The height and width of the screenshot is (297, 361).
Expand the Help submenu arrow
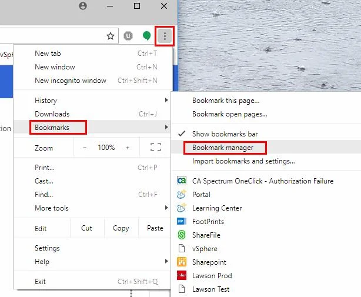pos(166,261)
